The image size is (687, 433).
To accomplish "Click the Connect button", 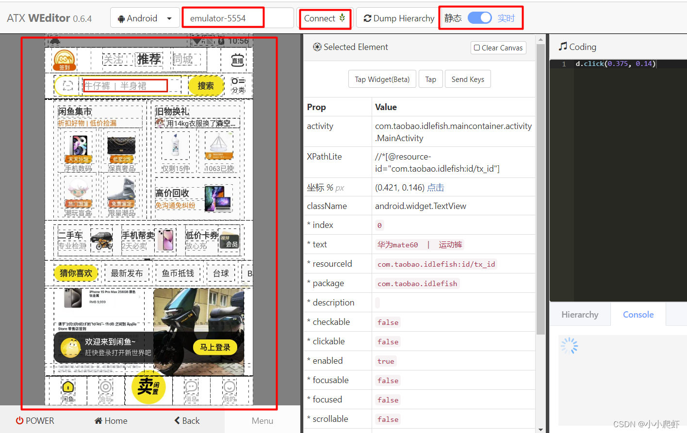I will pyautogui.click(x=325, y=18).
